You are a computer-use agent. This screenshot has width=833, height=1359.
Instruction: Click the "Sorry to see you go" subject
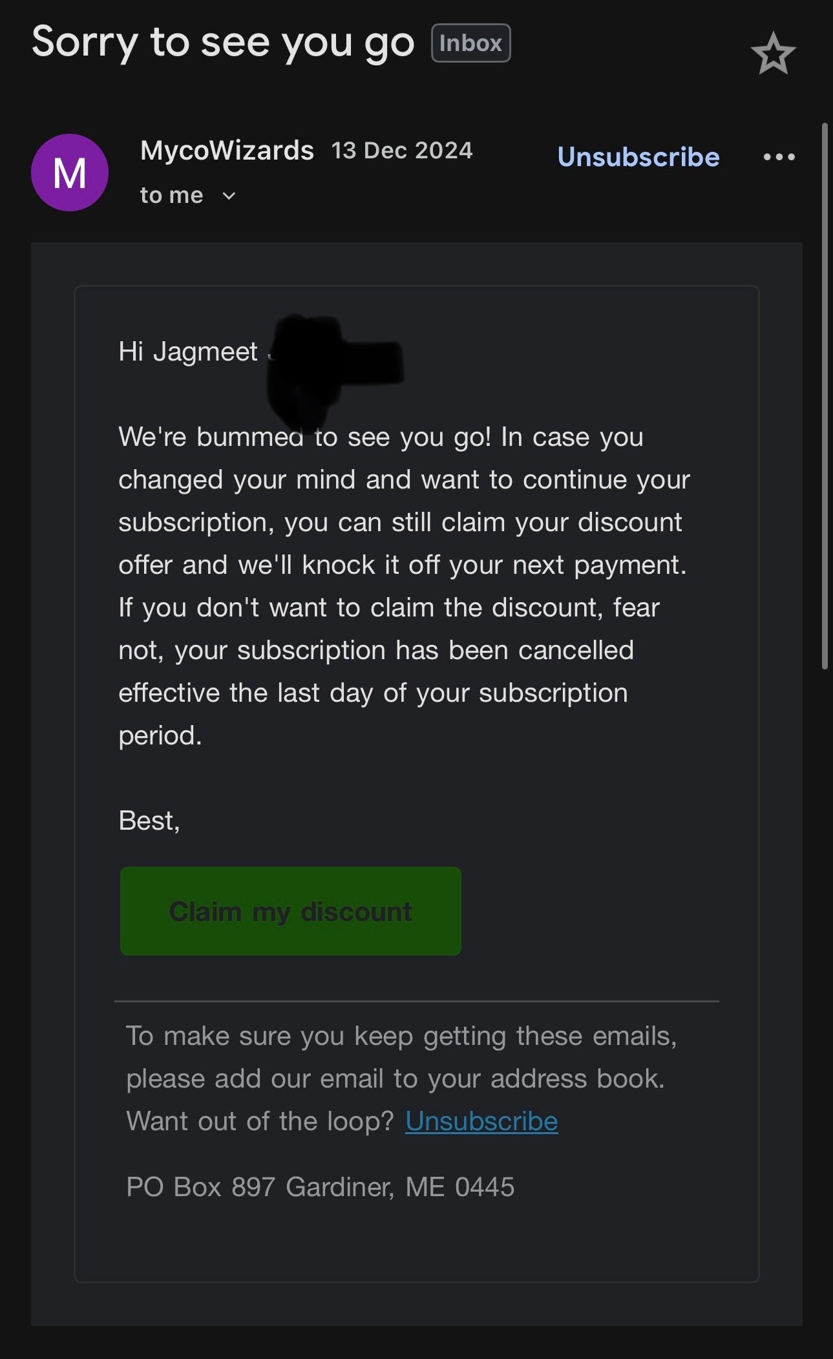tap(223, 43)
